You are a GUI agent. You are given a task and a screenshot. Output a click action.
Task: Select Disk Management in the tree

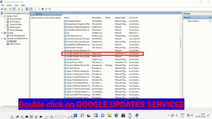(17, 36)
